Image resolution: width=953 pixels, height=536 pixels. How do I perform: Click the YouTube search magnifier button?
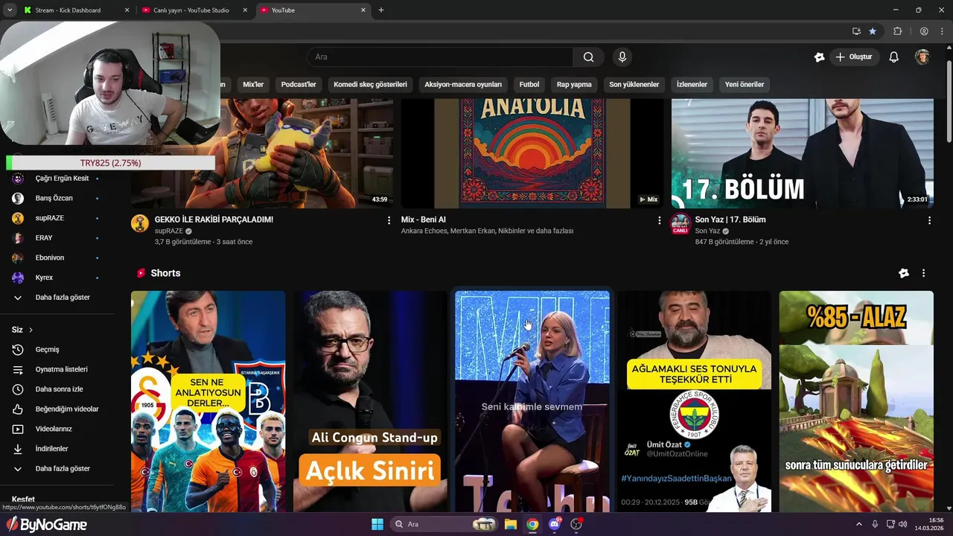click(588, 57)
